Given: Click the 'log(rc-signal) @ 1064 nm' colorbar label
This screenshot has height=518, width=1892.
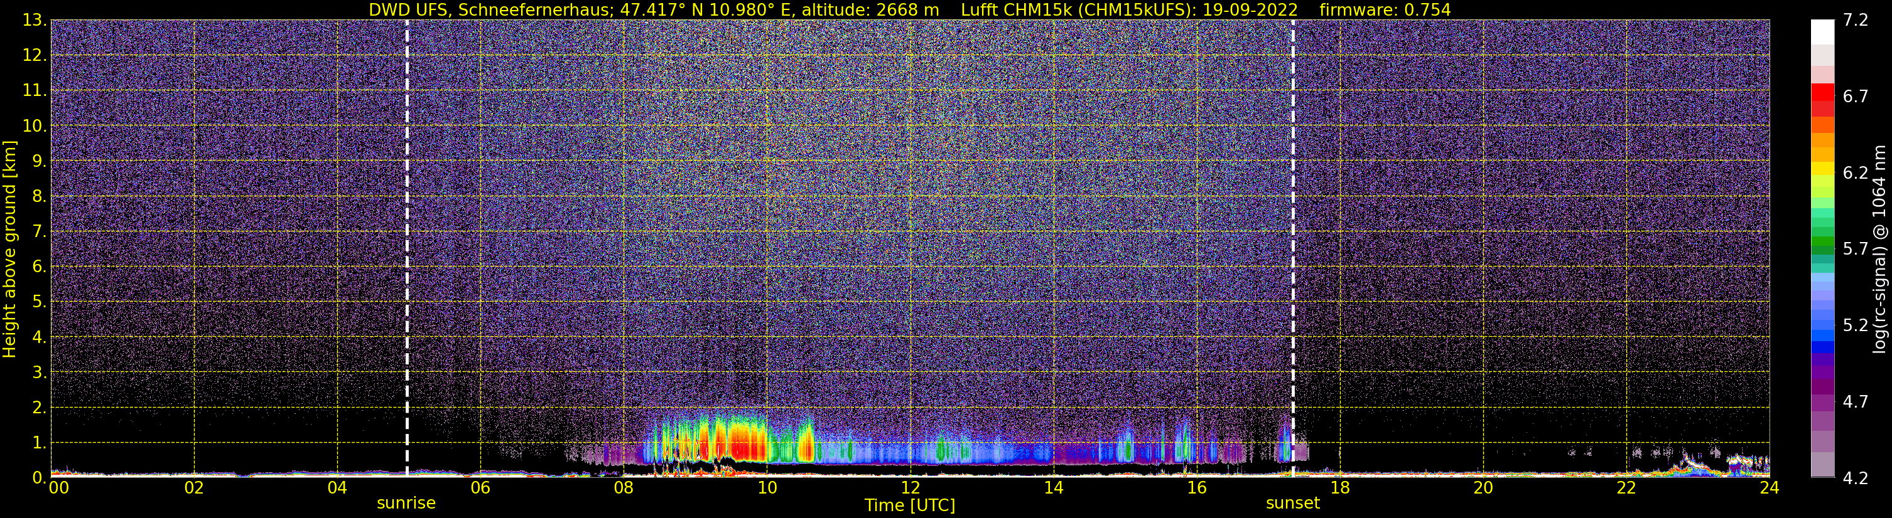Looking at the screenshot, I should pyautogui.click(x=1879, y=249).
